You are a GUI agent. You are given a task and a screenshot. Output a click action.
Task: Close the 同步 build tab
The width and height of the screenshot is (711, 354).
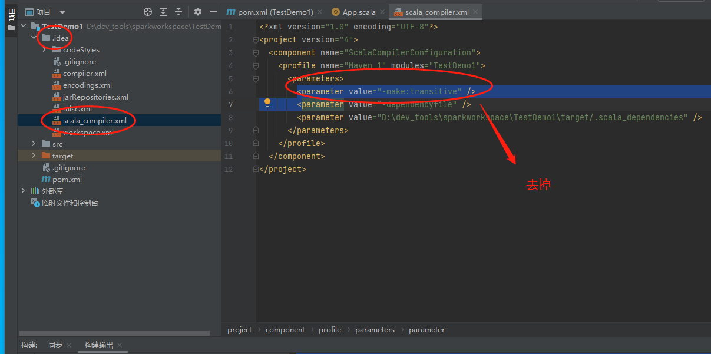tap(69, 345)
